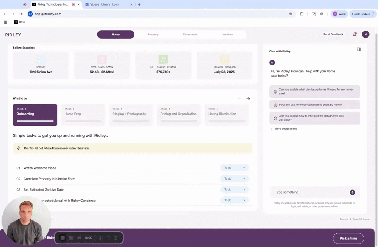This screenshot has height=247, width=378.
Task: Open status dropdown for Set Estimated Go-Live Date
Action: (x=234, y=189)
